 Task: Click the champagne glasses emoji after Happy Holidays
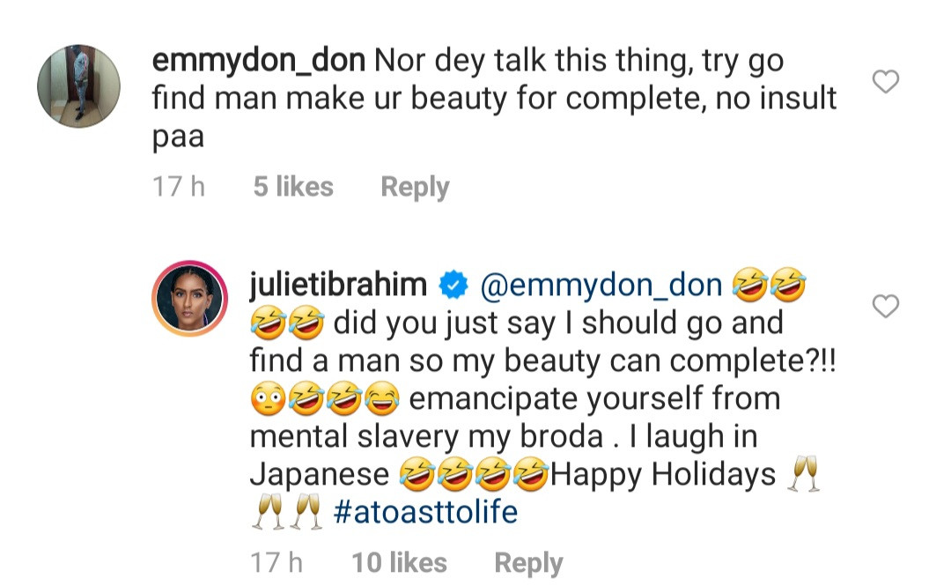tap(803, 475)
